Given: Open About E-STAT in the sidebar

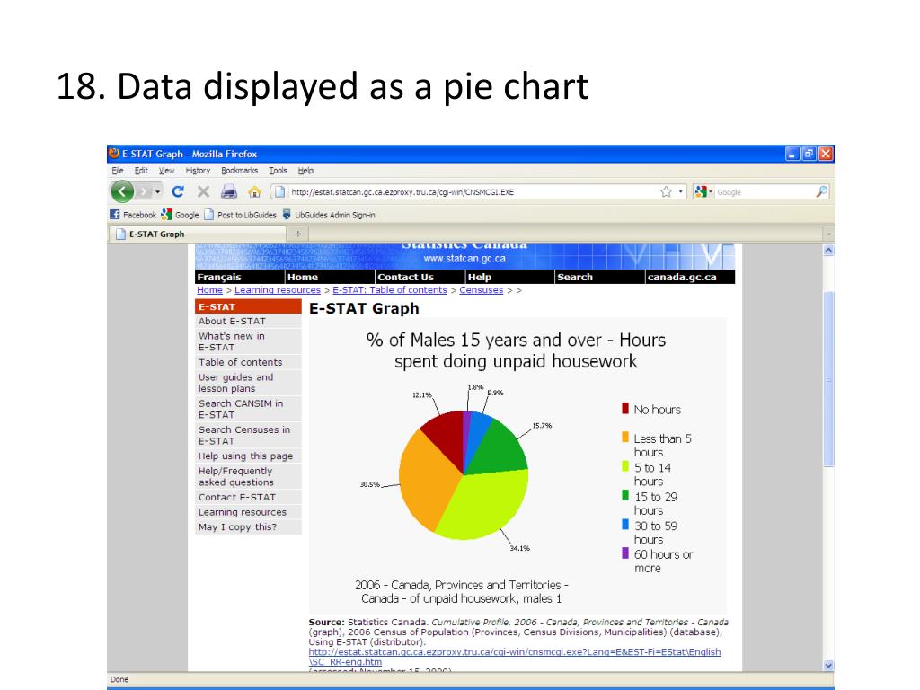Looking at the screenshot, I should click(232, 321).
